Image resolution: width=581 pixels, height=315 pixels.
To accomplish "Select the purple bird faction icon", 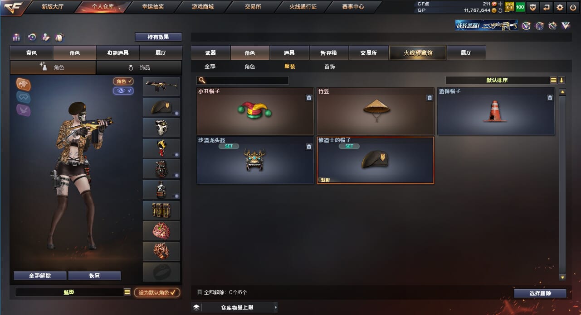I will [24, 110].
